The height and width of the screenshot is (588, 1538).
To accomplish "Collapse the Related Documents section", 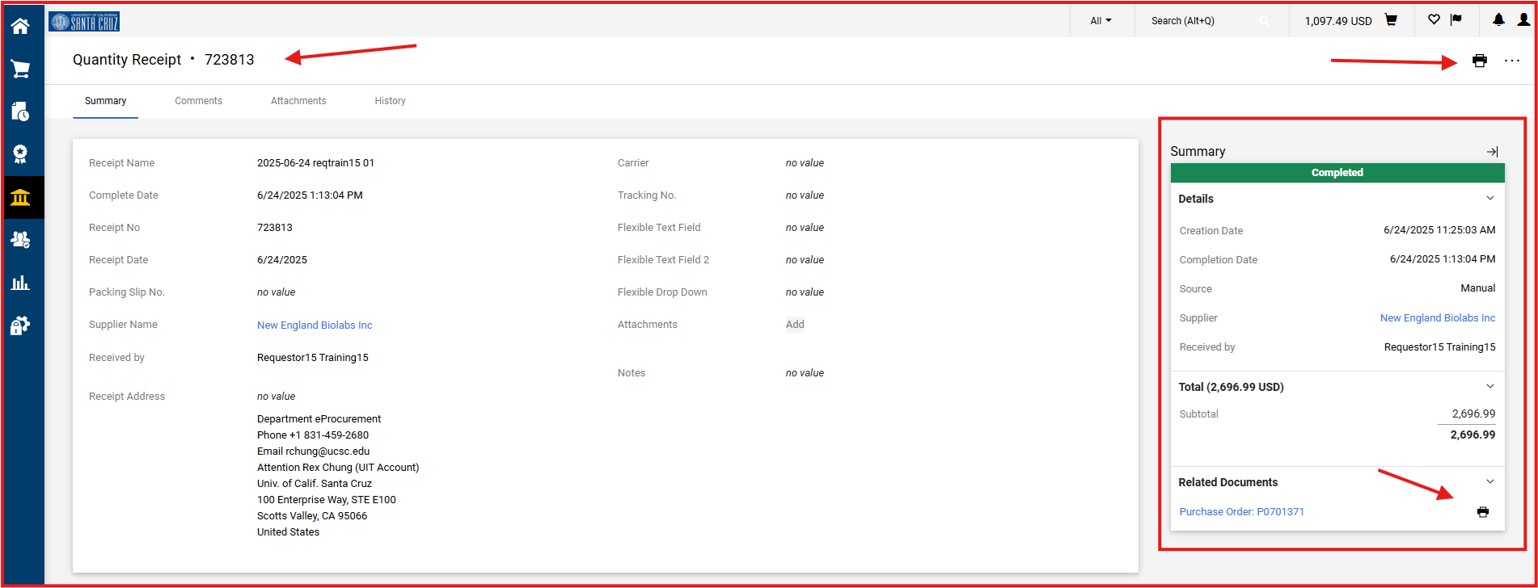I will tap(1489, 482).
